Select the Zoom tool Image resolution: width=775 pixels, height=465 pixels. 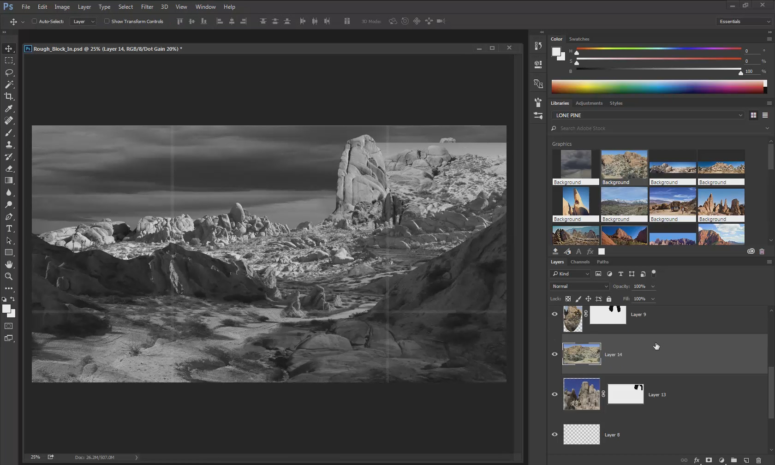(x=9, y=276)
